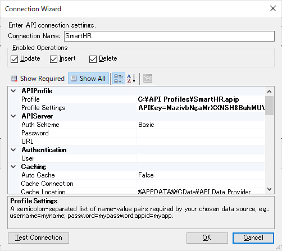Select the Profile Settings property row
The width and height of the screenshot is (282, 251).
pos(142,108)
